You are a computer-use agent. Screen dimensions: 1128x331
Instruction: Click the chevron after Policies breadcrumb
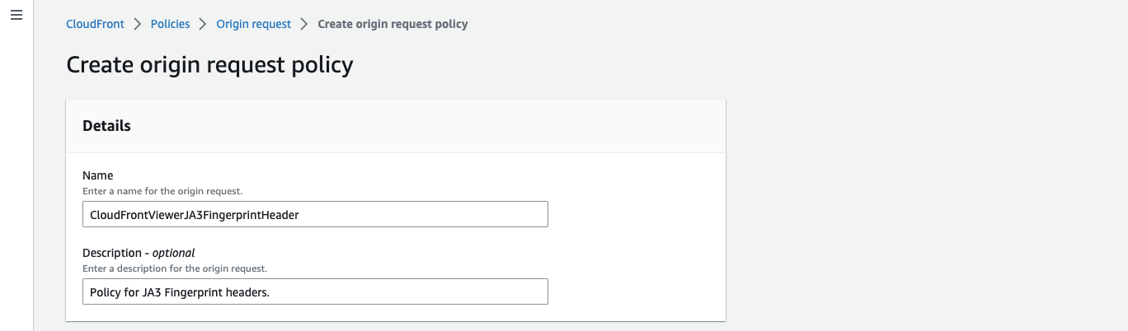coord(203,24)
